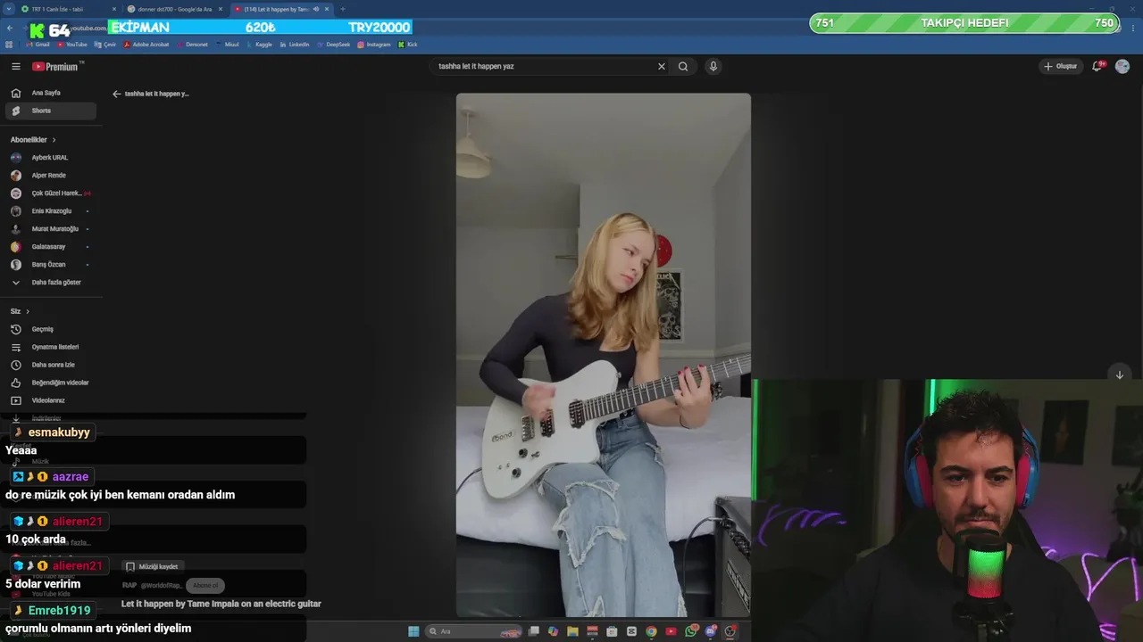Open Discord from the taskbar
The image size is (1143, 642).
click(x=711, y=630)
